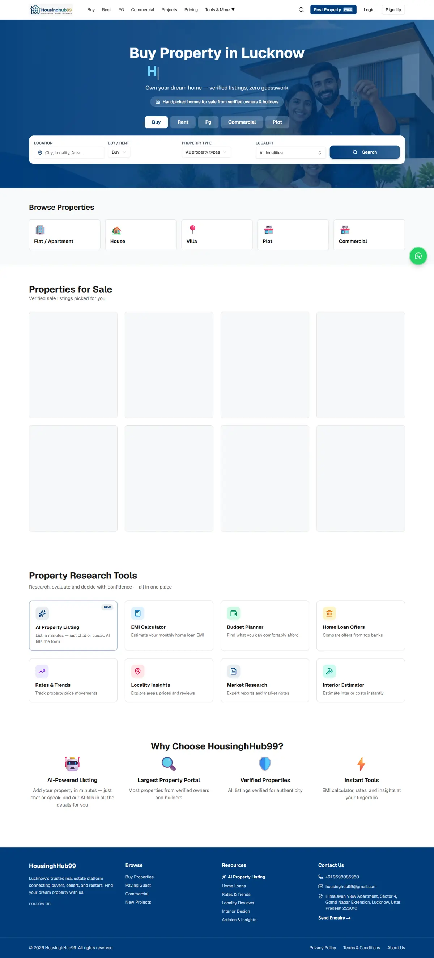
Task: Focus the City, Locality, Area input
Action: 69,152
